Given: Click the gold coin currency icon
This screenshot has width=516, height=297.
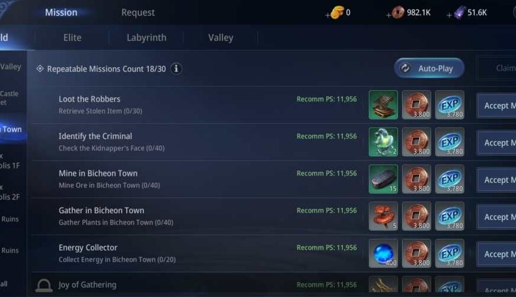Looking at the screenshot, I should point(337,12).
